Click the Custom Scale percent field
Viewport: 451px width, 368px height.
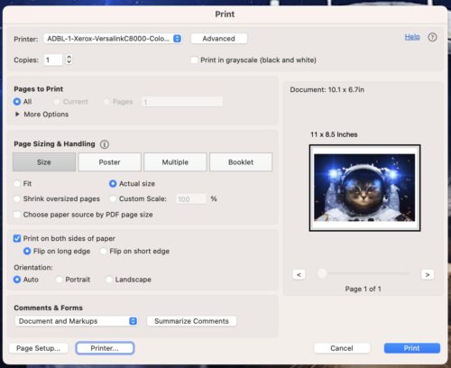(x=191, y=199)
